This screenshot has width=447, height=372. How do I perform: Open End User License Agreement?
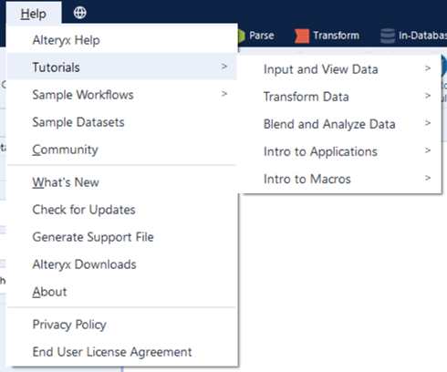coord(121,352)
